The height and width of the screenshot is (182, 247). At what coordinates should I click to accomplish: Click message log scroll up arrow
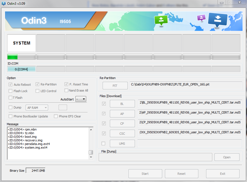coord(91,129)
